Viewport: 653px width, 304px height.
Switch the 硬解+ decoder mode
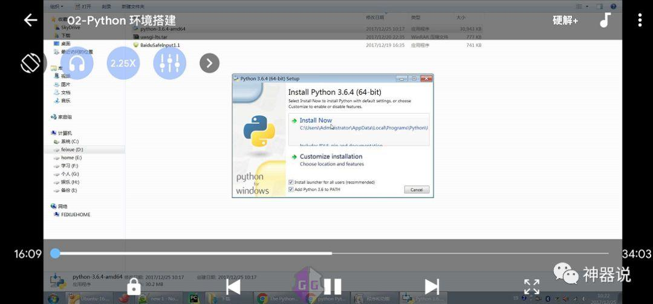coord(565,20)
